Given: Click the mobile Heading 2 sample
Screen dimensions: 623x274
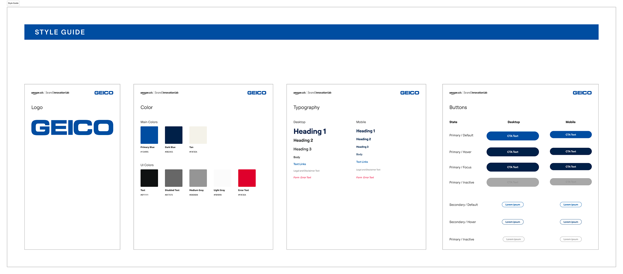Looking at the screenshot, I should (363, 139).
